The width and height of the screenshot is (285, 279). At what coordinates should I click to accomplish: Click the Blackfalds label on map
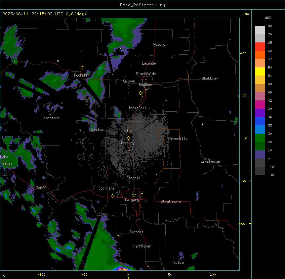tap(146, 74)
